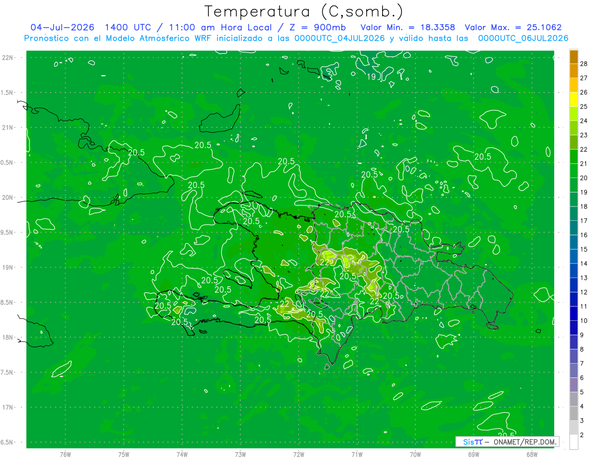Click the 17N latitude axis label

[x=8, y=407]
